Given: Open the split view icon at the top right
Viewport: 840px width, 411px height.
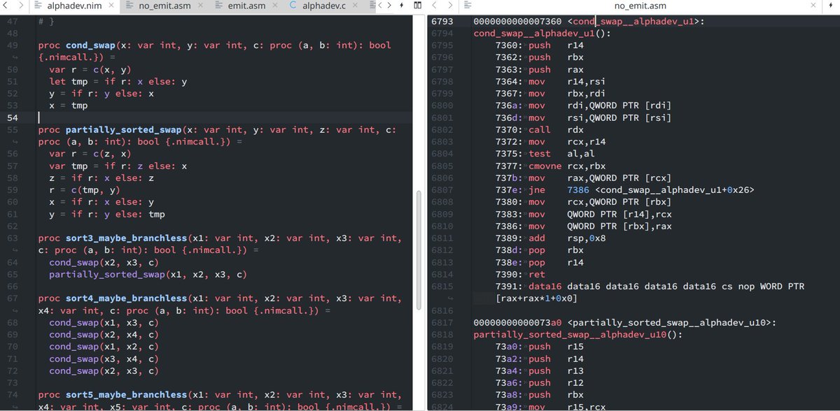Looking at the screenshot, I should [x=418, y=5].
